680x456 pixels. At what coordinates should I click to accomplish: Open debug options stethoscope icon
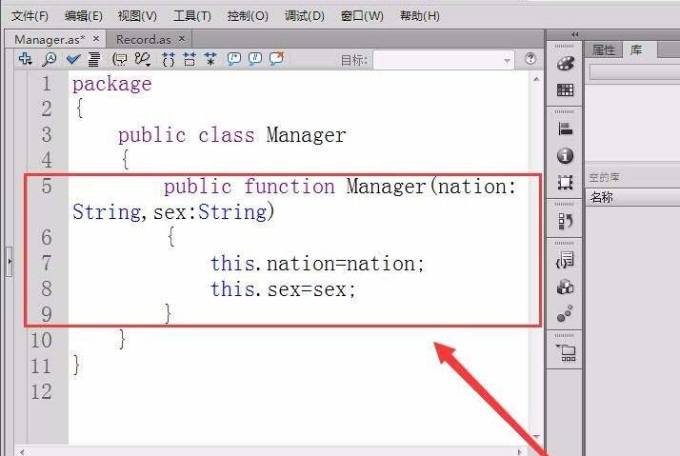(x=143, y=59)
